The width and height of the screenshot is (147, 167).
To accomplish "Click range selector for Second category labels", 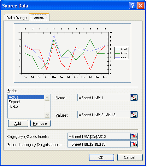I will click(134, 144).
